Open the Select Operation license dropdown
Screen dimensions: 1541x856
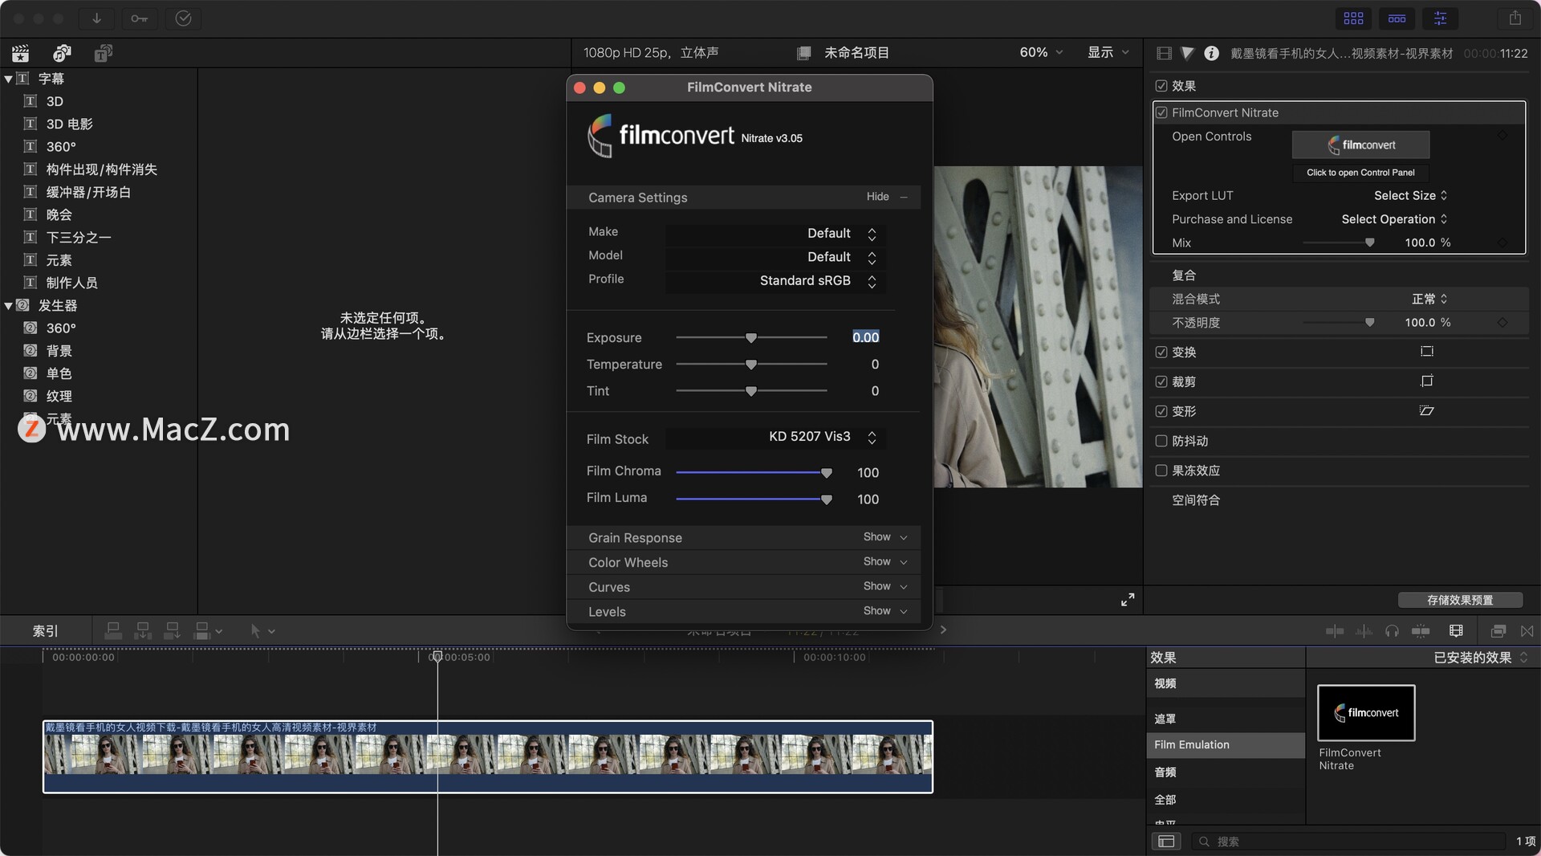click(1394, 219)
